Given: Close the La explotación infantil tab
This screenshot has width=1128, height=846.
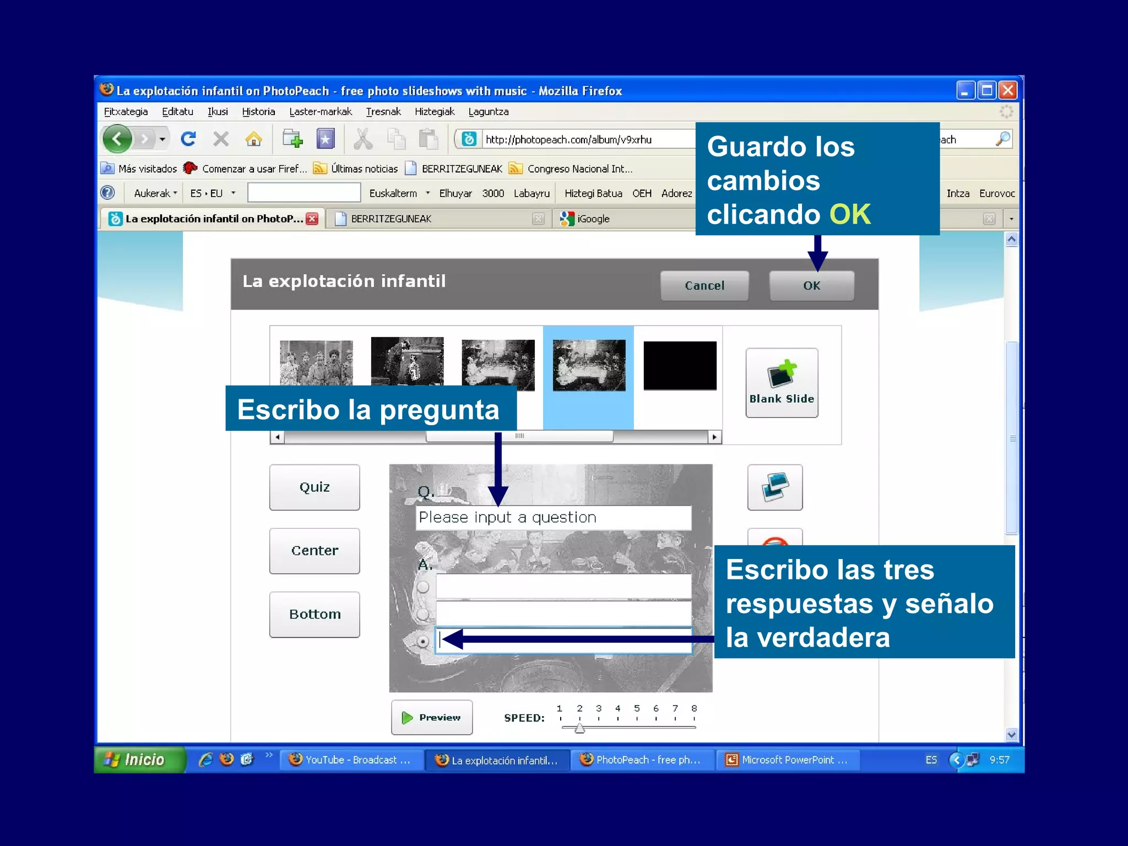Looking at the screenshot, I should tap(312, 219).
